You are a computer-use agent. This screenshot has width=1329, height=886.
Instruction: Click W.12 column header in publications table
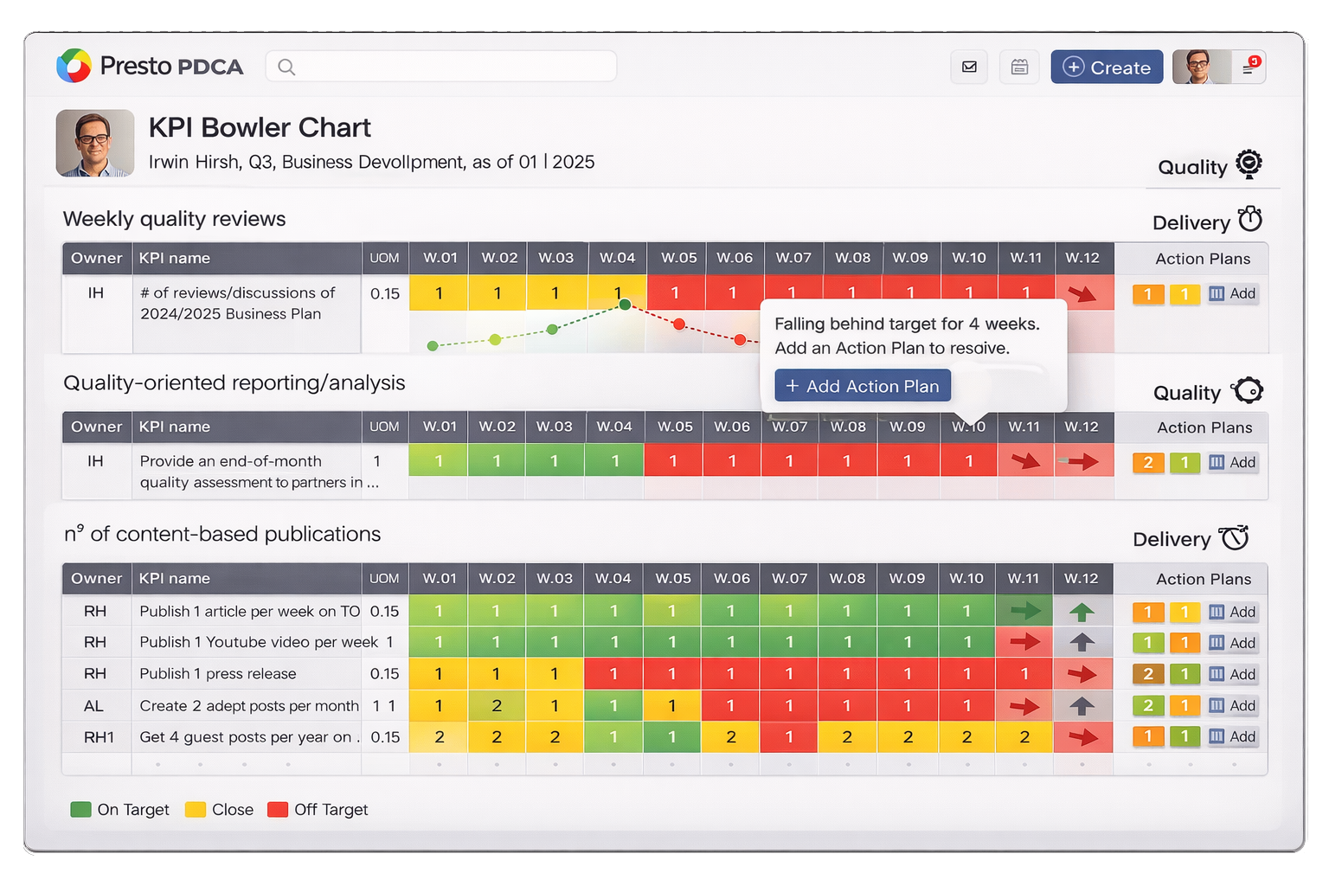1082,579
